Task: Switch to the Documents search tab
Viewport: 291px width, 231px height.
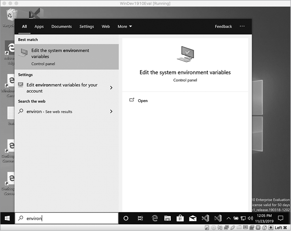Action: [x=61, y=26]
